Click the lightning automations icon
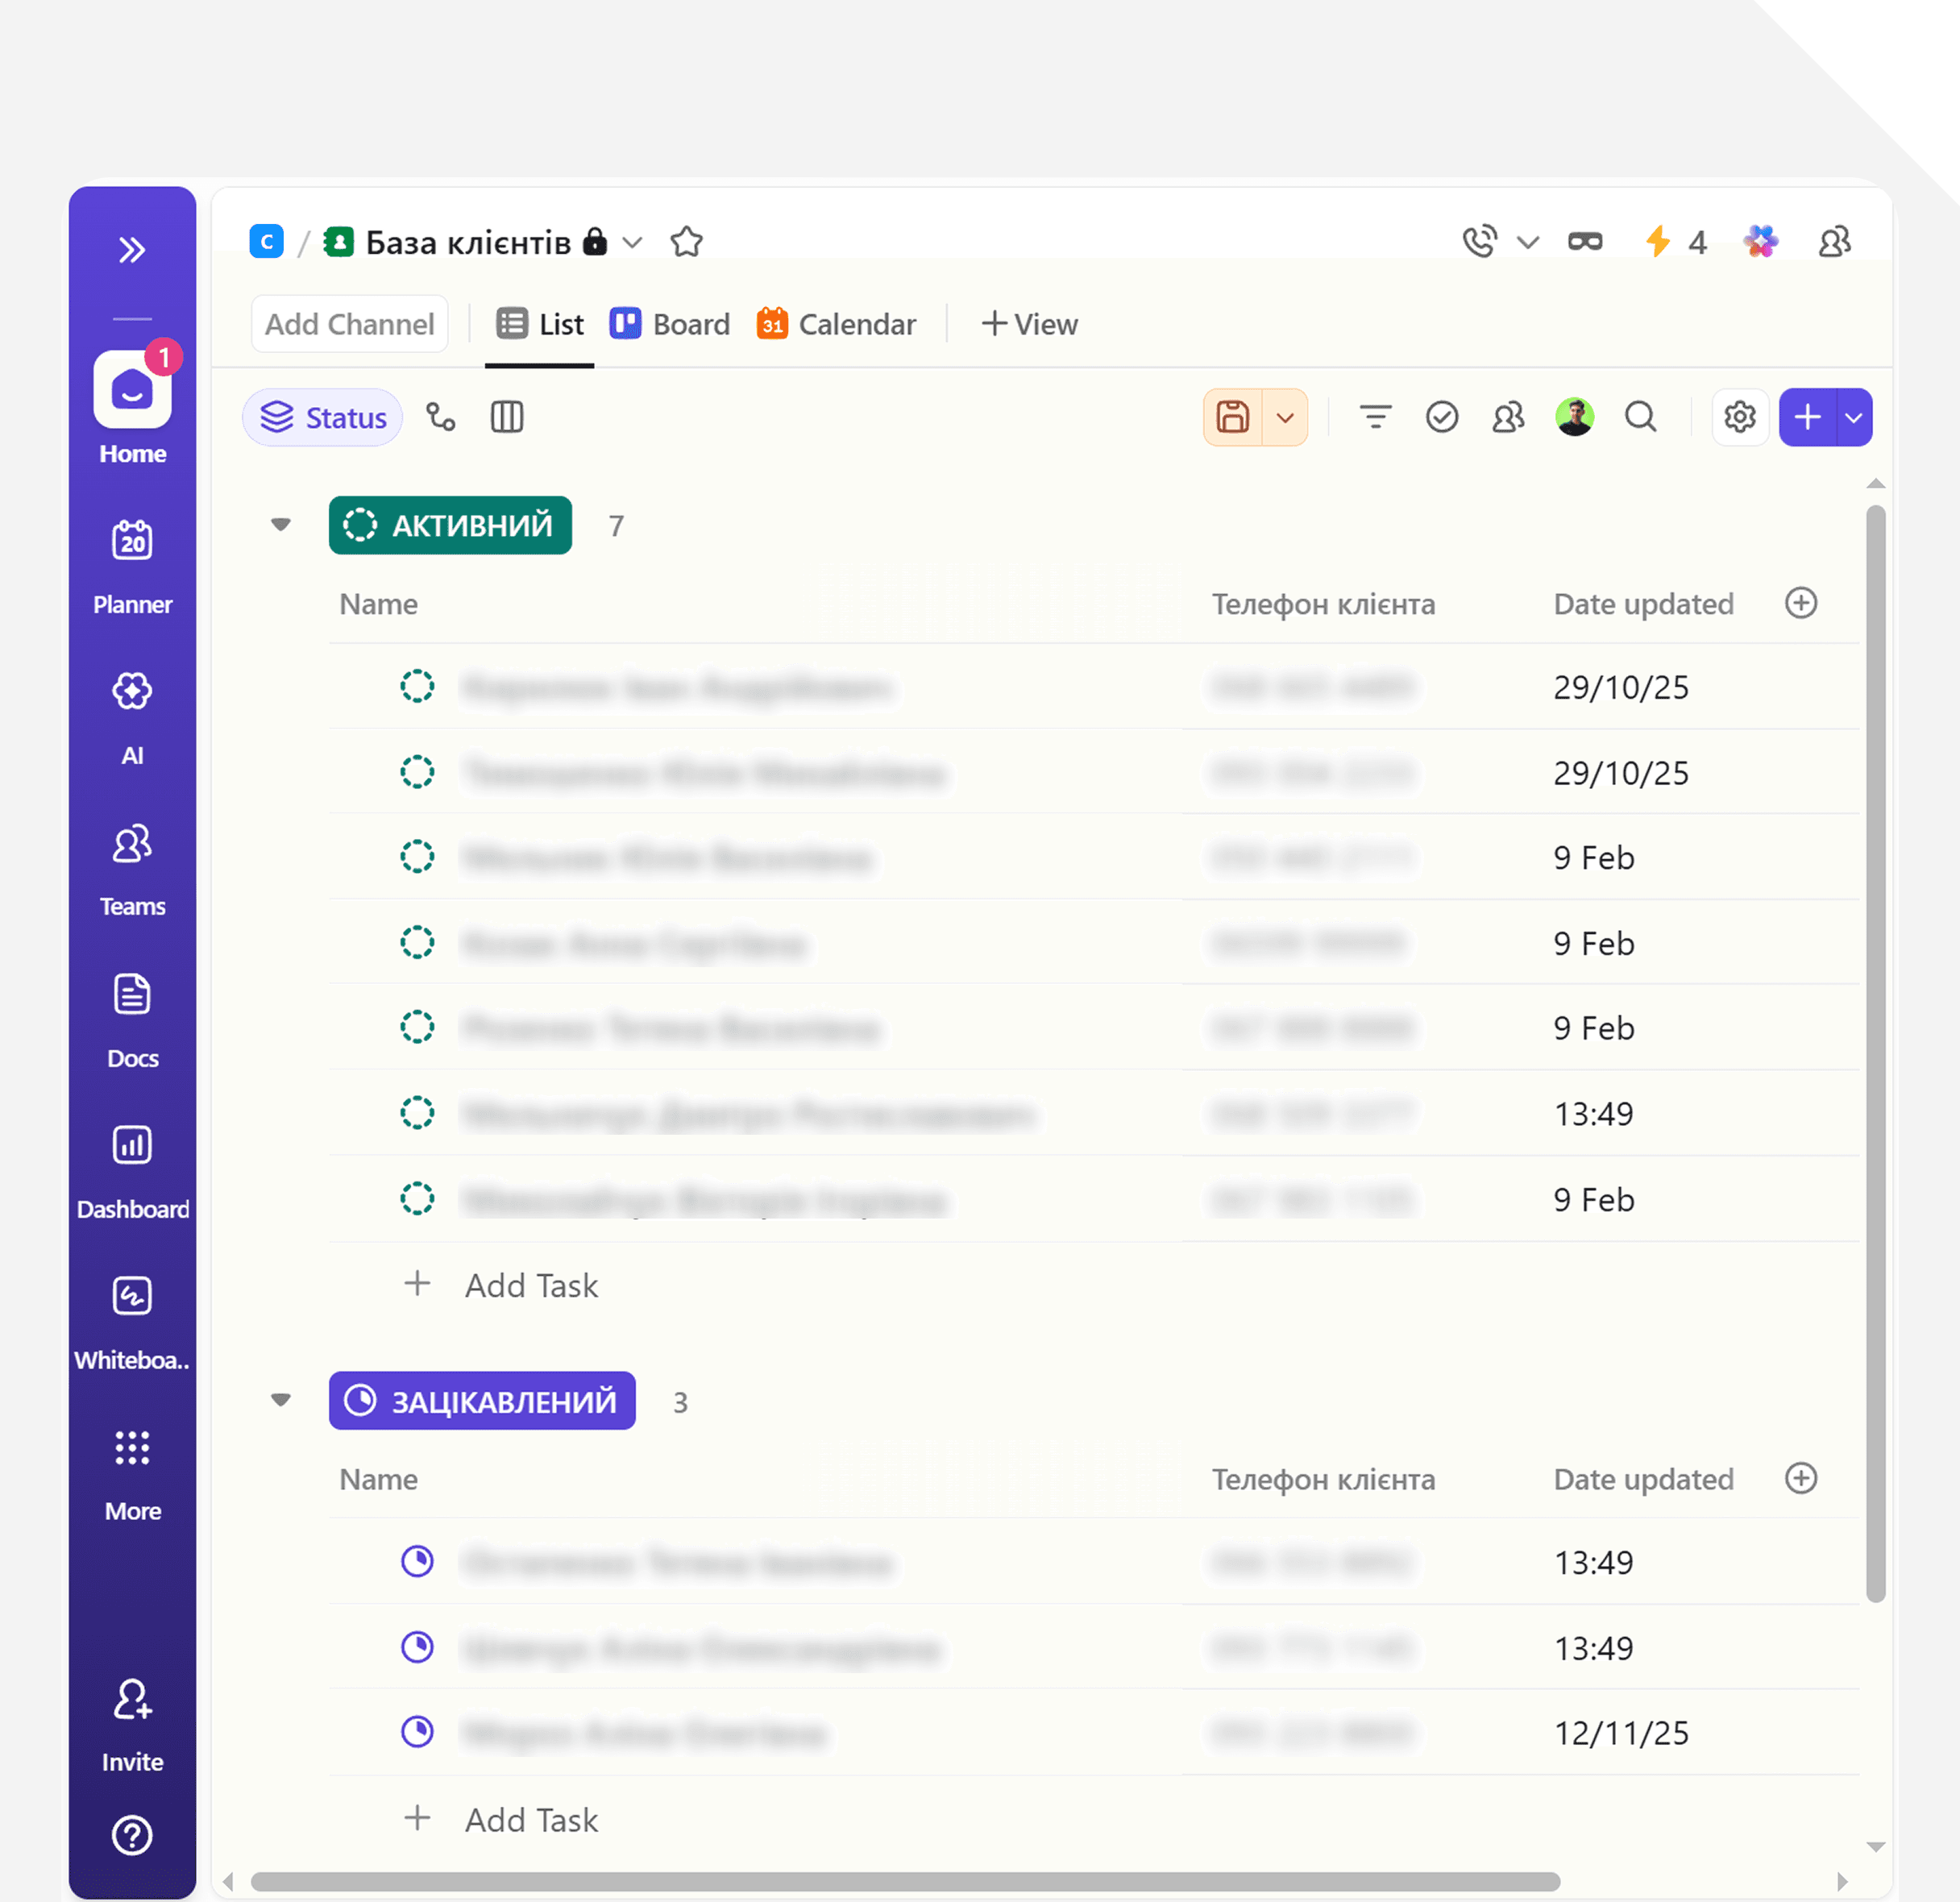 pyautogui.click(x=1658, y=242)
